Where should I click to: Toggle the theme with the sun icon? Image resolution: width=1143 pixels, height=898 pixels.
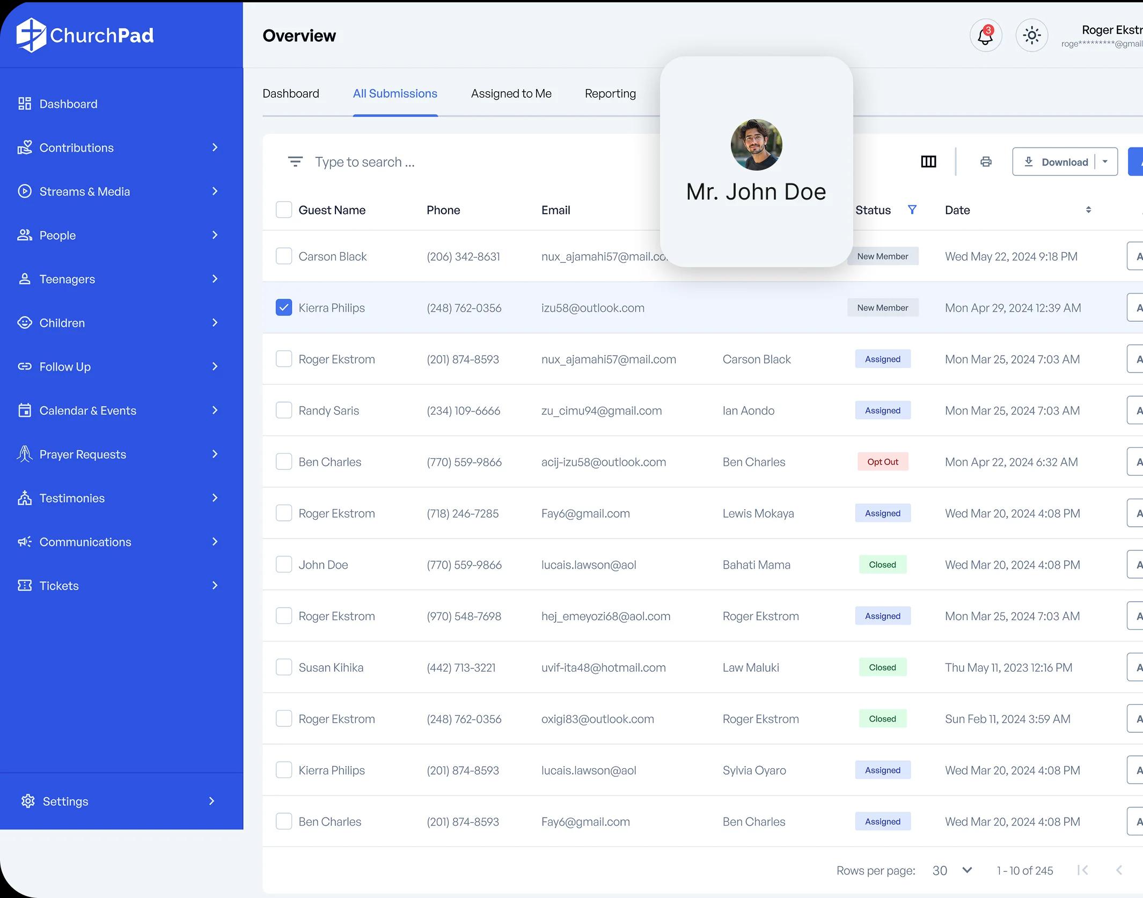[x=1030, y=35]
